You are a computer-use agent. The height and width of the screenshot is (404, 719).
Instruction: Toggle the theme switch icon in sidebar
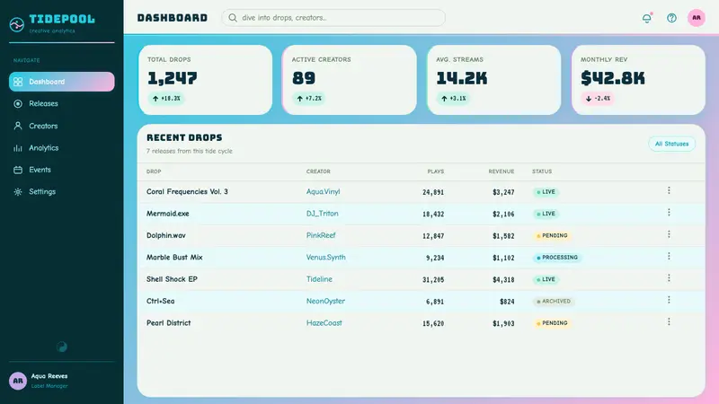(x=61, y=347)
